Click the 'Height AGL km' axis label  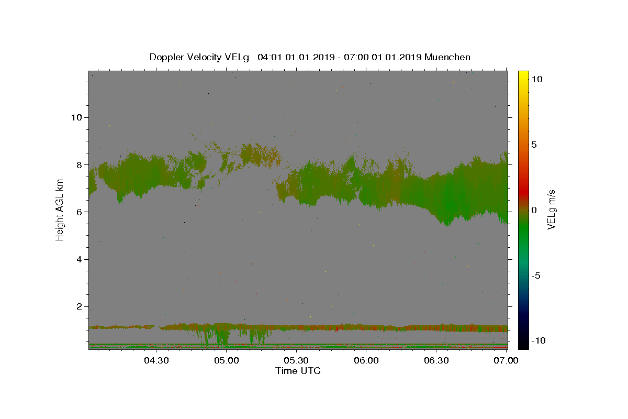tap(60, 210)
